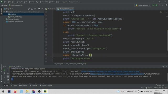Open the TODO tool window
This screenshot has height=94, width=168.
(14, 85)
